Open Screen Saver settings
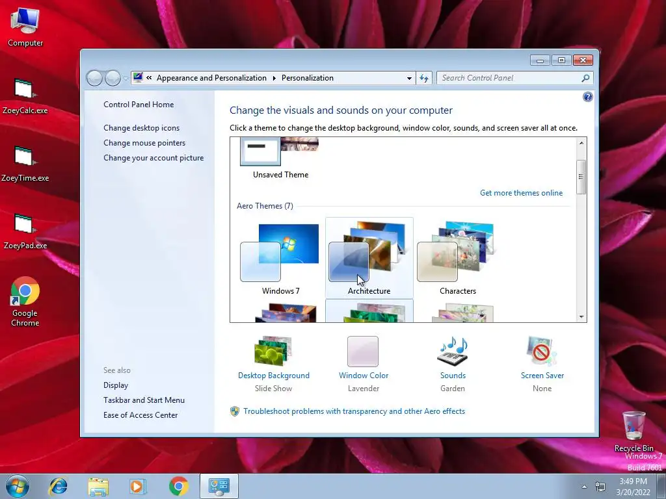666x499 pixels. 542,364
